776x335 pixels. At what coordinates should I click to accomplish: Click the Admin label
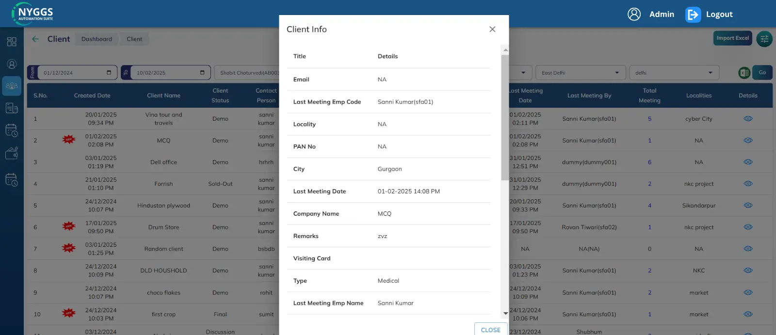coord(662,15)
